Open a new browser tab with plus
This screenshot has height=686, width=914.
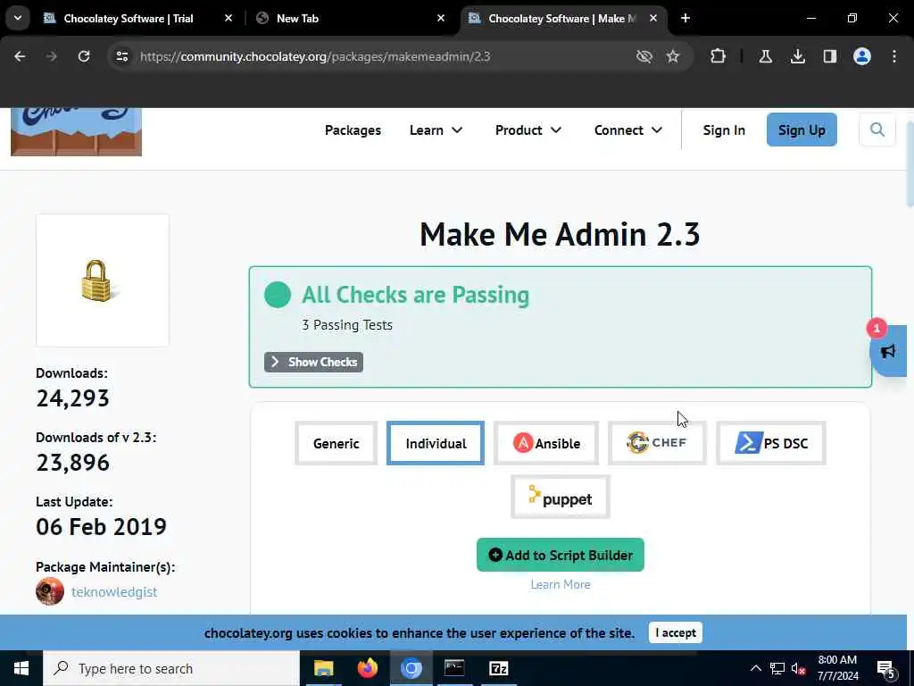tap(685, 18)
